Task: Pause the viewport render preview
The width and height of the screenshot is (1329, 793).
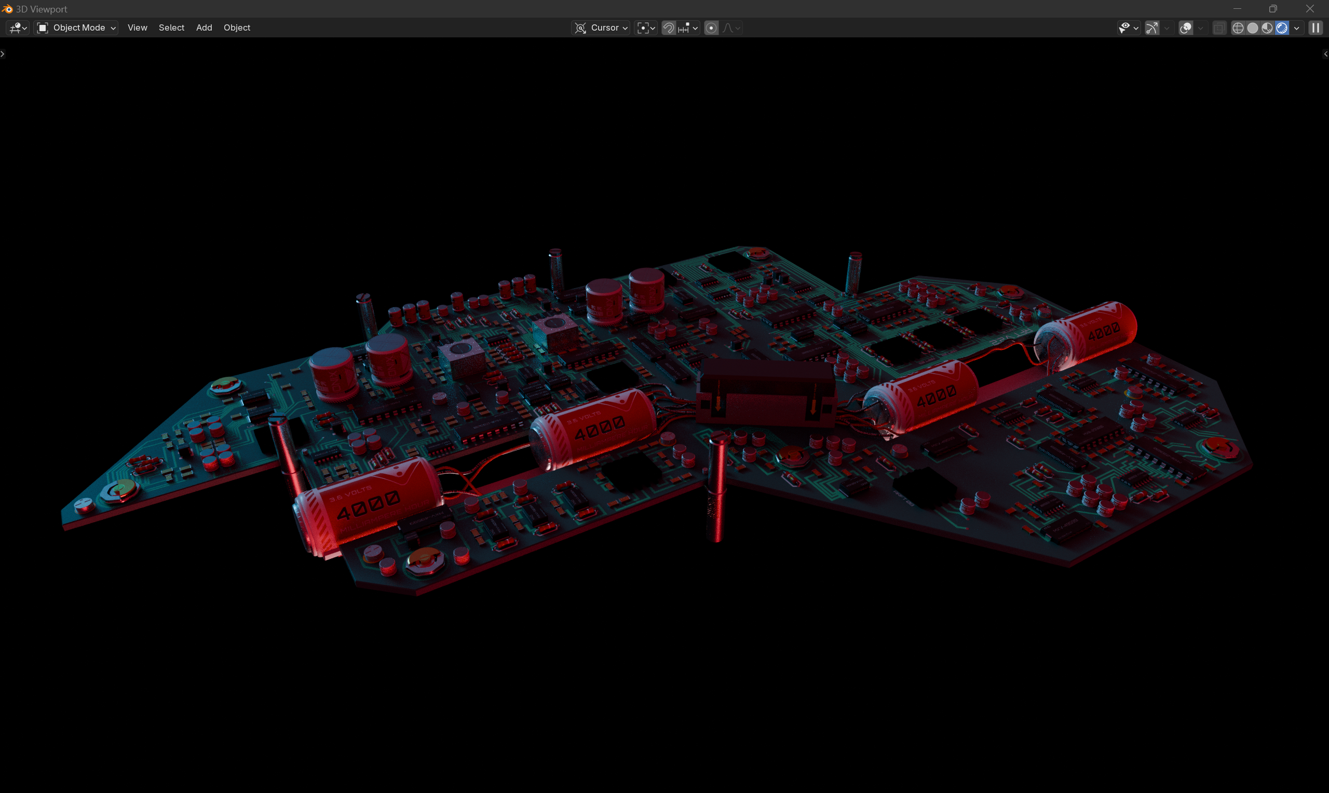Action: [x=1315, y=28]
